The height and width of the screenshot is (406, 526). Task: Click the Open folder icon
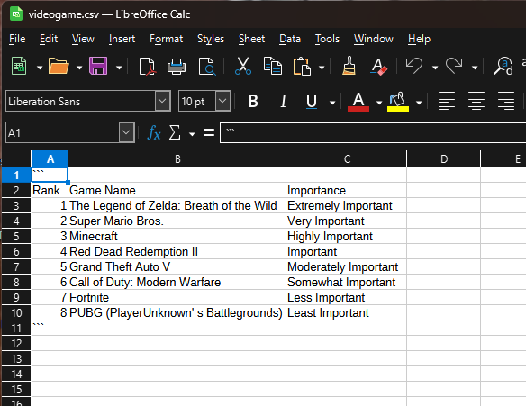[59, 66]
